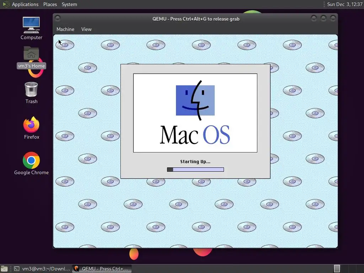Select the QEMU taskbar button
This screenshot has width=364, height=273.
click(102, 269)
